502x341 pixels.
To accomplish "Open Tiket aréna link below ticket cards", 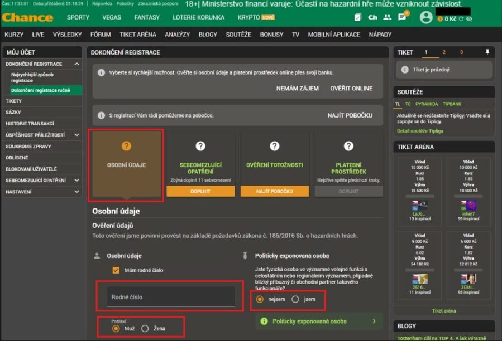I will click(x=444, y=311).
